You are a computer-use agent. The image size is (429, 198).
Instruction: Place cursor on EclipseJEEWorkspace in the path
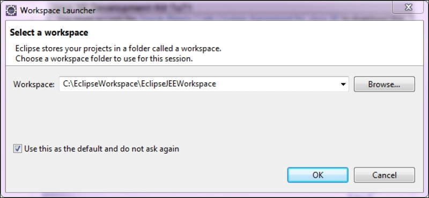tap(179, 83)
